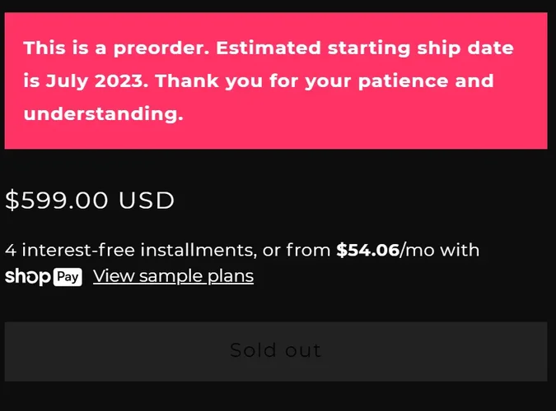
Task: Click the bold $54.06 monthly amount
Action: [367, 250]
